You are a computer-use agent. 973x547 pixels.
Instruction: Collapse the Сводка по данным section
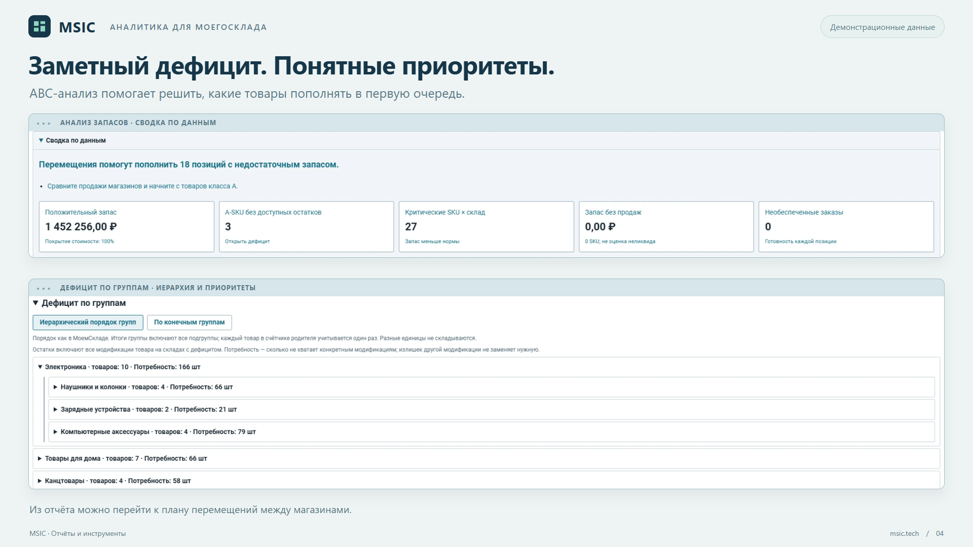pyautogui.click(x=72, y=140)
